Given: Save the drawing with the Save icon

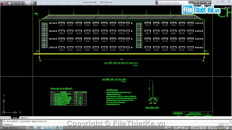Looking at the screenshot, I should pyautogui.click(x=17, y=3).
